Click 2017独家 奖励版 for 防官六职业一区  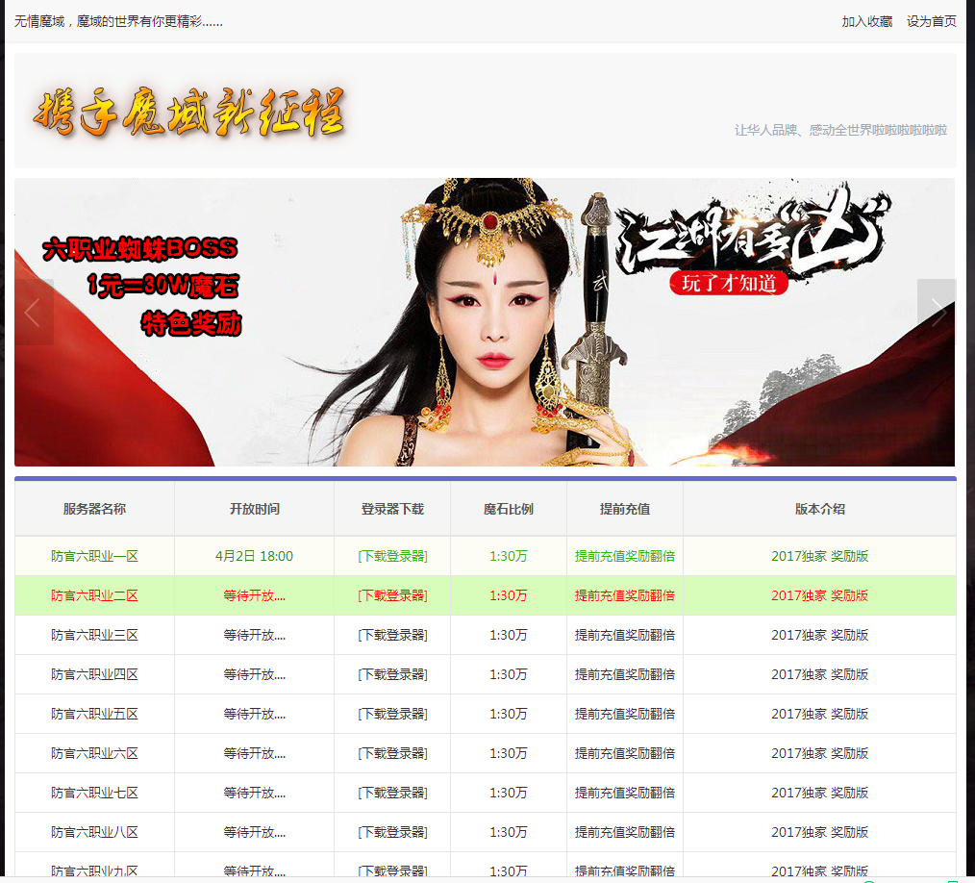point(819,555)
